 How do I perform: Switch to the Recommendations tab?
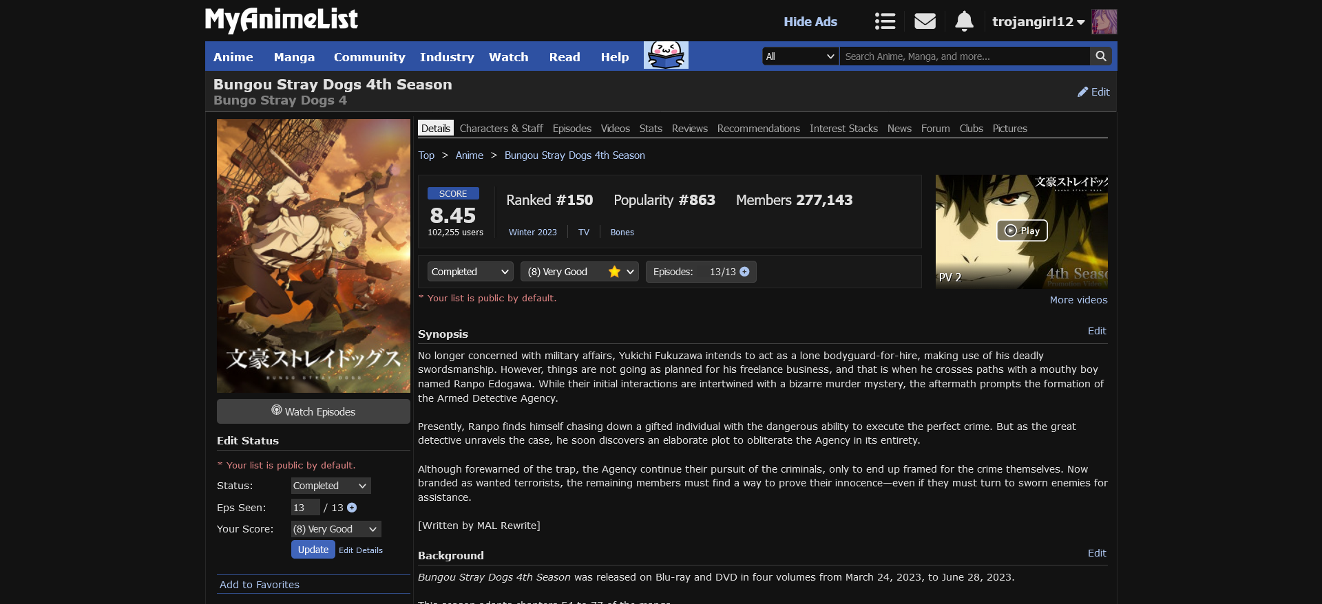(758, 129)
